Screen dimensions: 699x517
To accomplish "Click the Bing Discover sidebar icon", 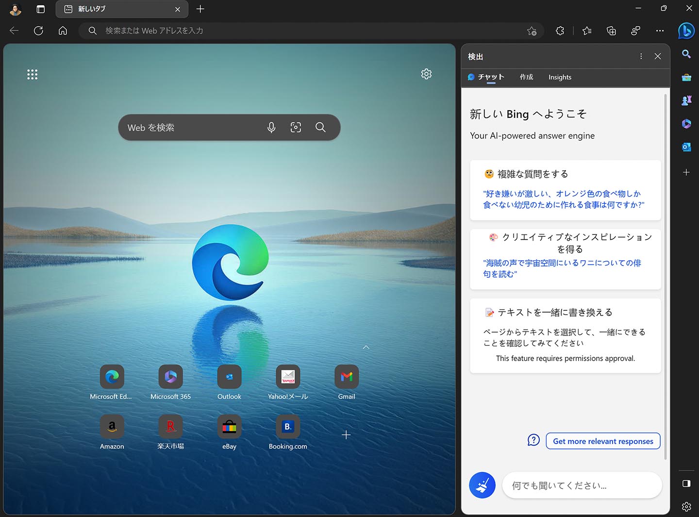I will pos(686,31).
